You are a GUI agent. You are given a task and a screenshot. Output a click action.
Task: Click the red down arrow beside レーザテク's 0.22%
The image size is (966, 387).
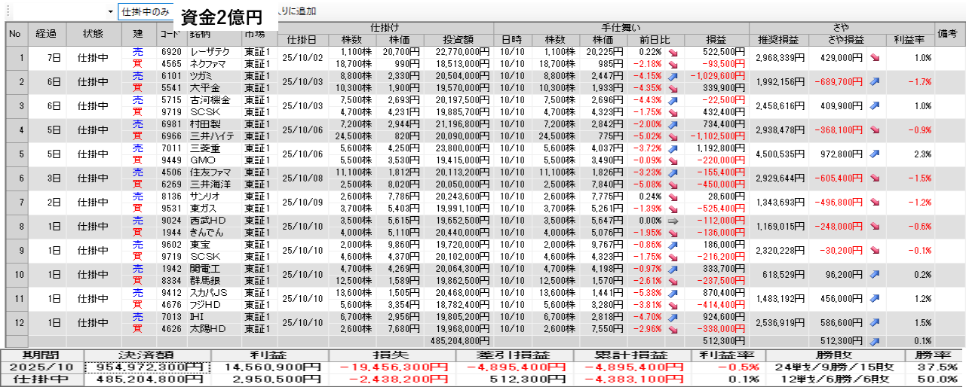[673, 53]
